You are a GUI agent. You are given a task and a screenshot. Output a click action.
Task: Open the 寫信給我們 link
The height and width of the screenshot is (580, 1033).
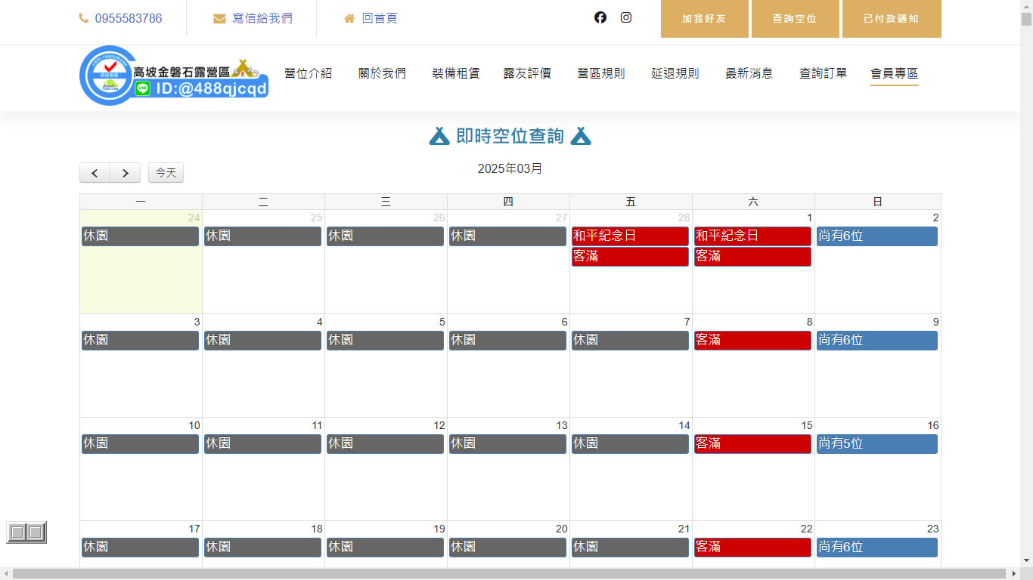(262, 18)
